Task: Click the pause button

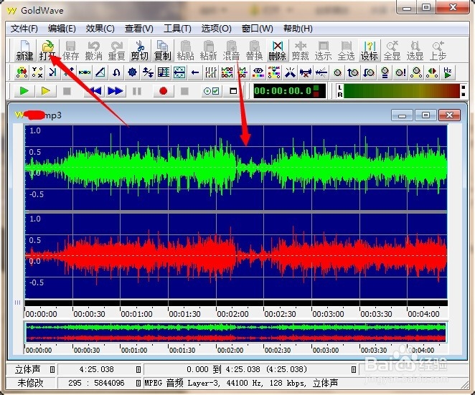Action: point(137,91)
